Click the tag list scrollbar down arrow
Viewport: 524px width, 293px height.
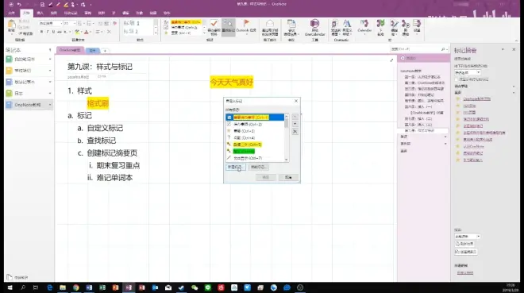click(287, 160)
